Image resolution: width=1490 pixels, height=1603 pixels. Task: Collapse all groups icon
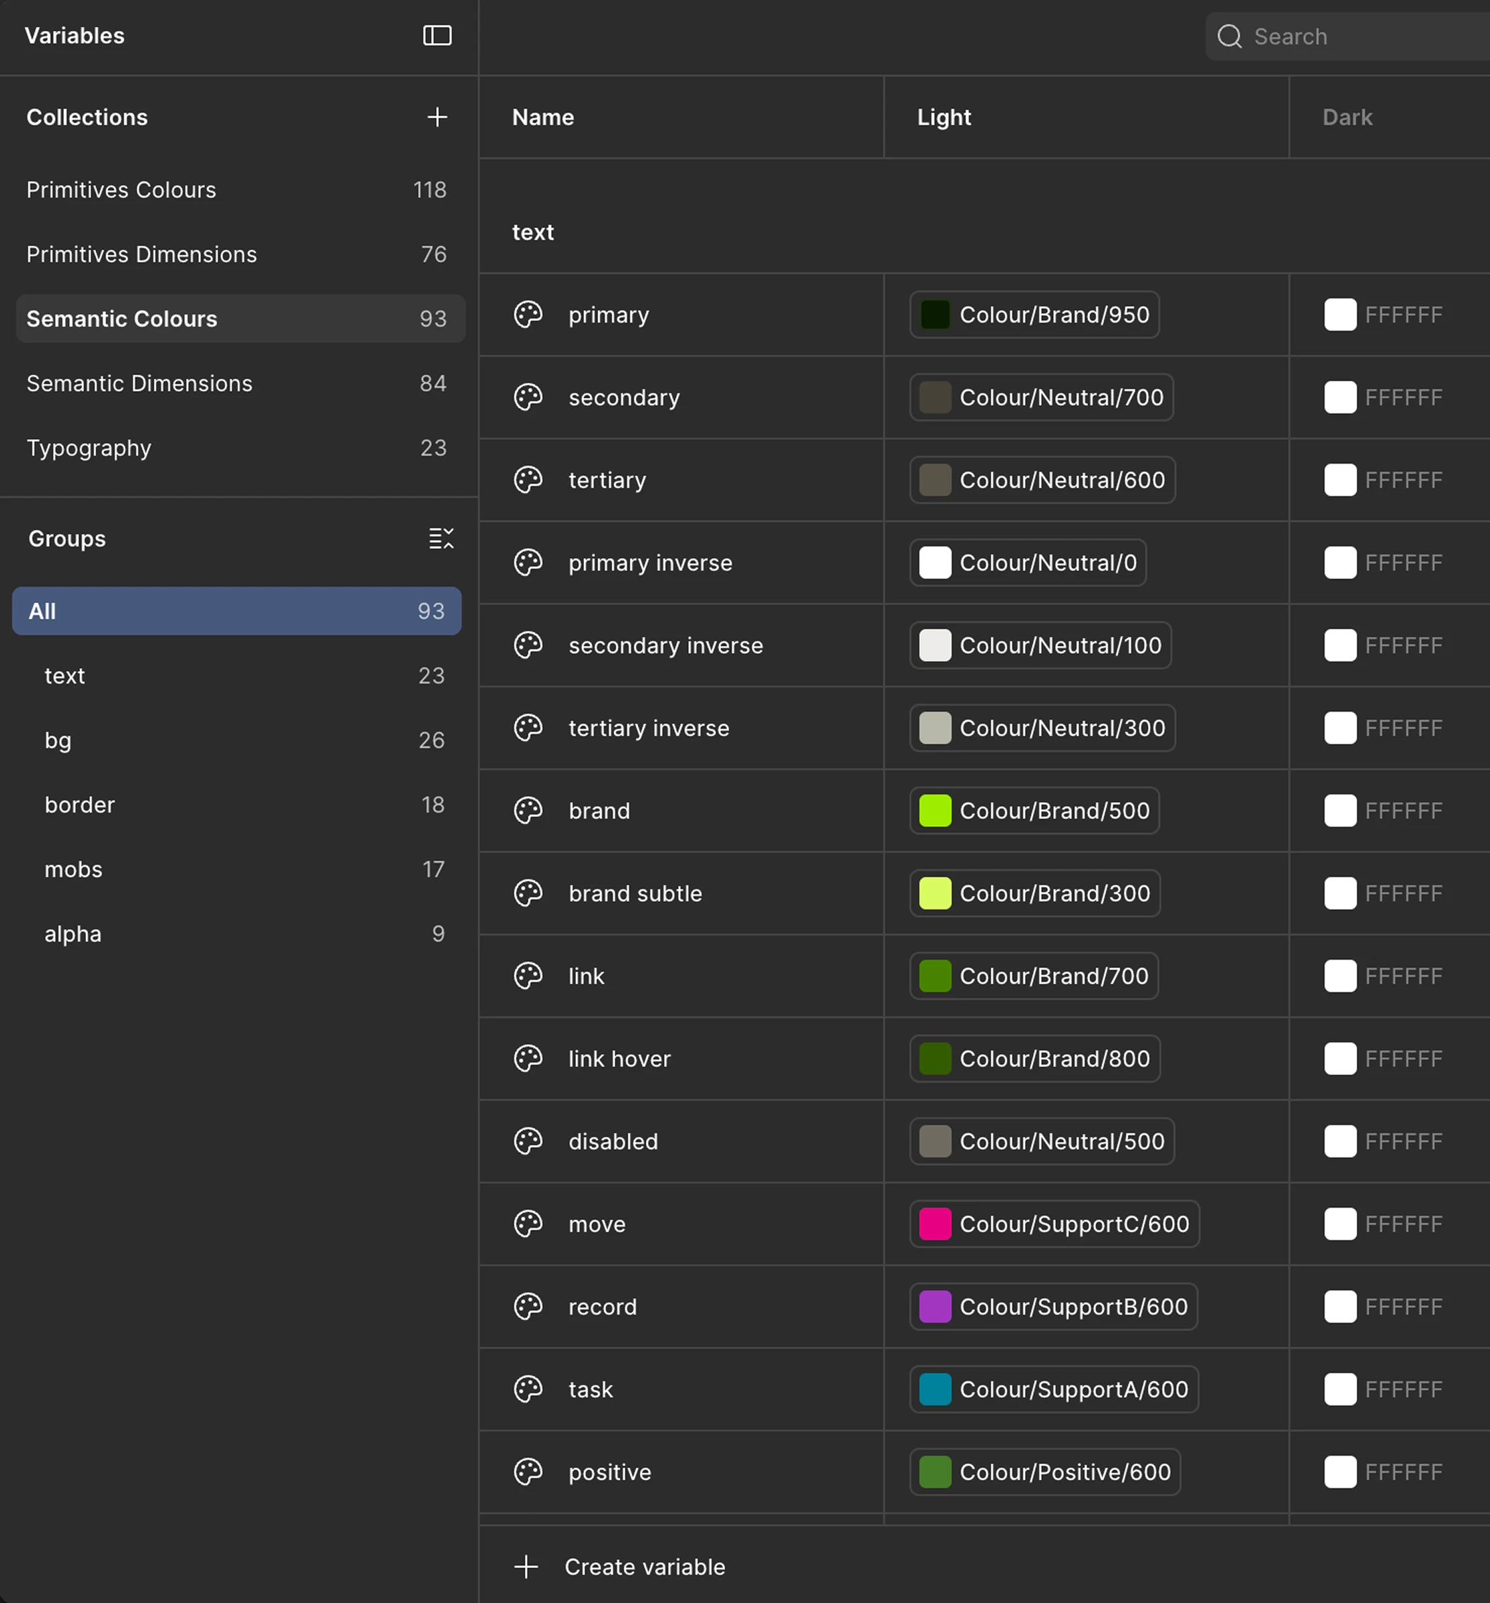[441, 538]
